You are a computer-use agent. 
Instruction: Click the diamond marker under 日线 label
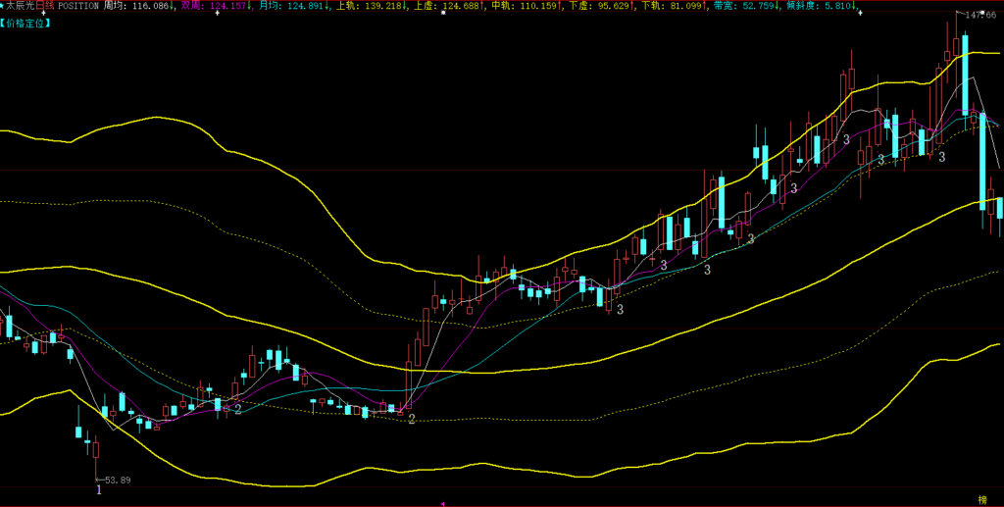tap(47, 13)
